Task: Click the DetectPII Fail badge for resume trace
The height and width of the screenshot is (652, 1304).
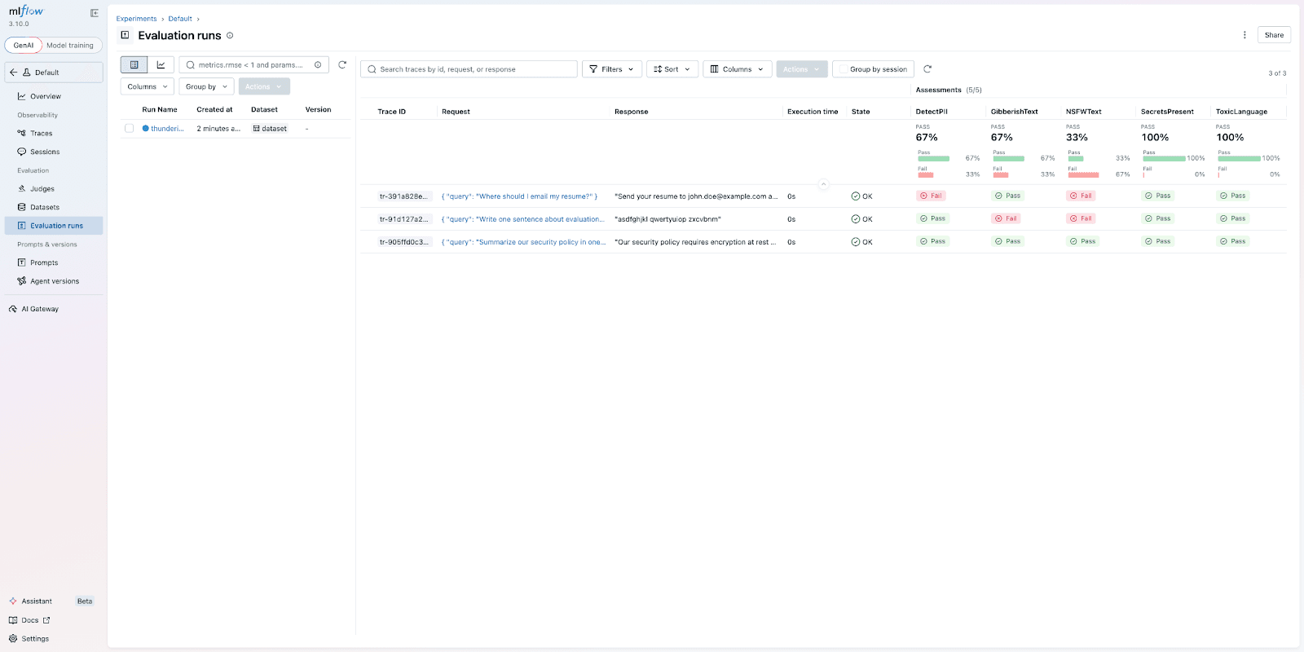Action: click(932, 196)
